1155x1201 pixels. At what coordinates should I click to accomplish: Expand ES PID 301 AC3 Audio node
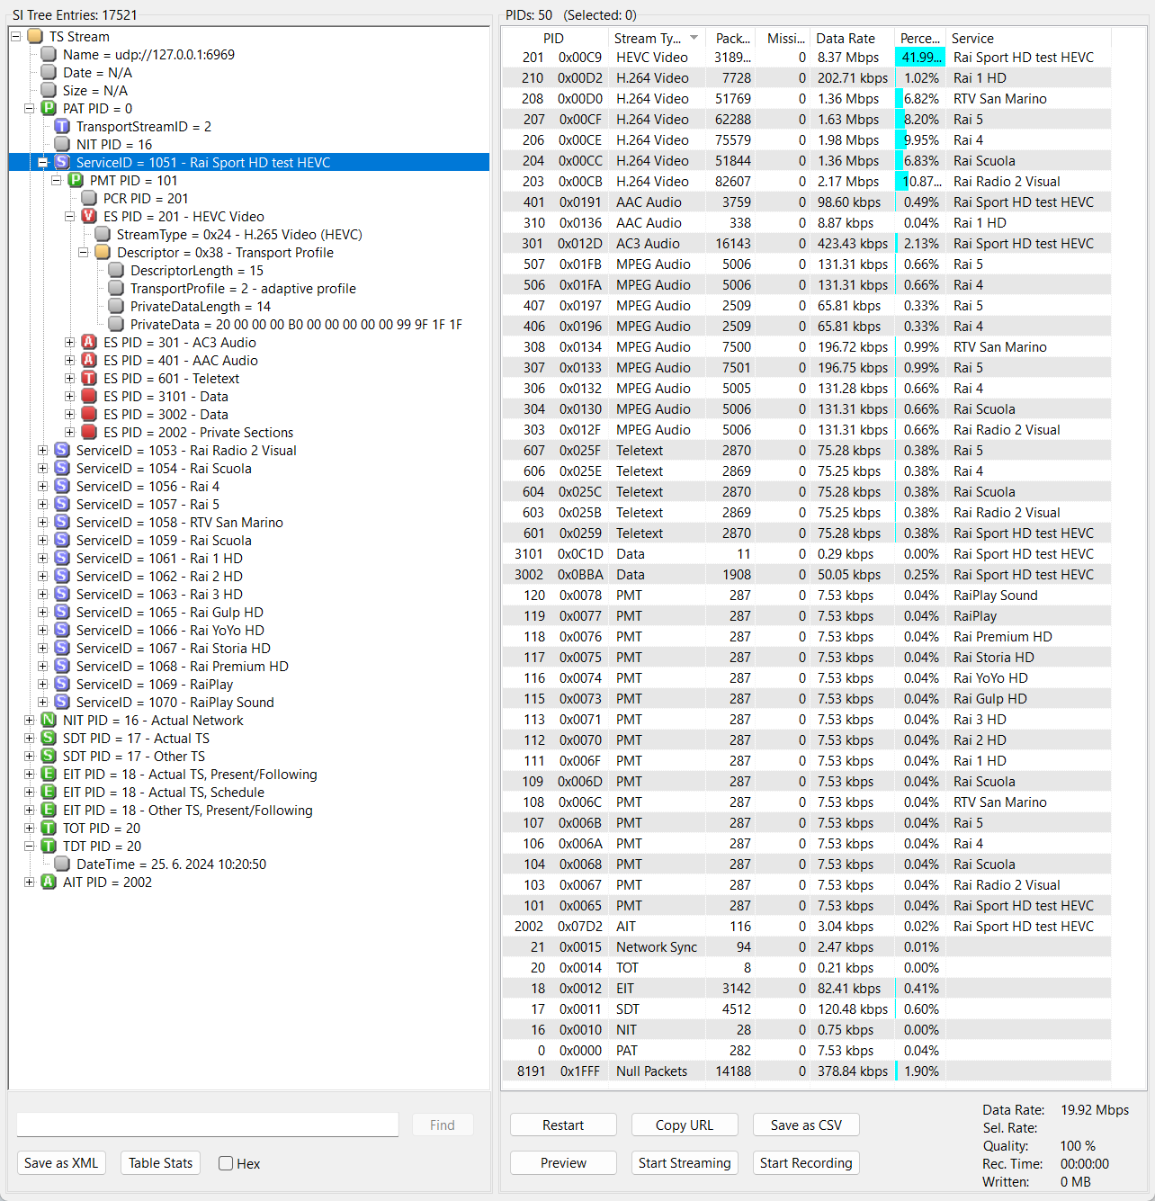point(69,343)
